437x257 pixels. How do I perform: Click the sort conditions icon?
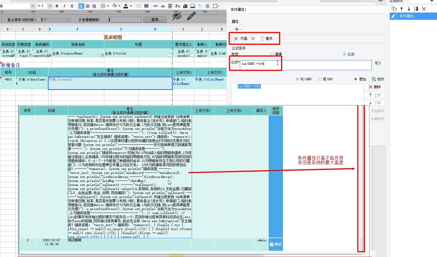point(416,9)
